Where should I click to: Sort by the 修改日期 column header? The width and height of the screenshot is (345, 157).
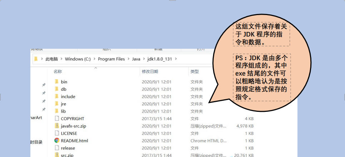click(150, 71)
